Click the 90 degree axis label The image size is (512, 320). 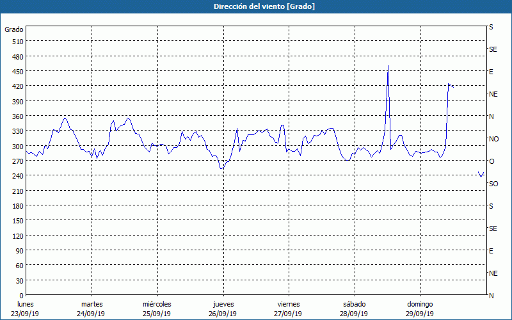(20, 251)
